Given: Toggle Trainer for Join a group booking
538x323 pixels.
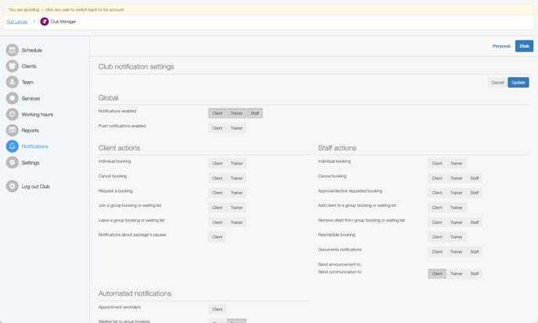Looking at the screenshot, I should (x=236, y=208).
